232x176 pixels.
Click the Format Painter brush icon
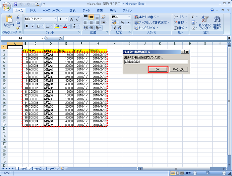click(18, 28)
